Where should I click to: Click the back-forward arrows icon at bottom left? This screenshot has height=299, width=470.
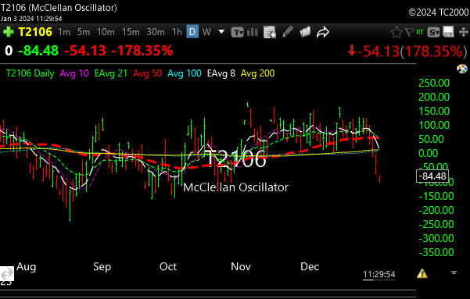click(6, 273)
